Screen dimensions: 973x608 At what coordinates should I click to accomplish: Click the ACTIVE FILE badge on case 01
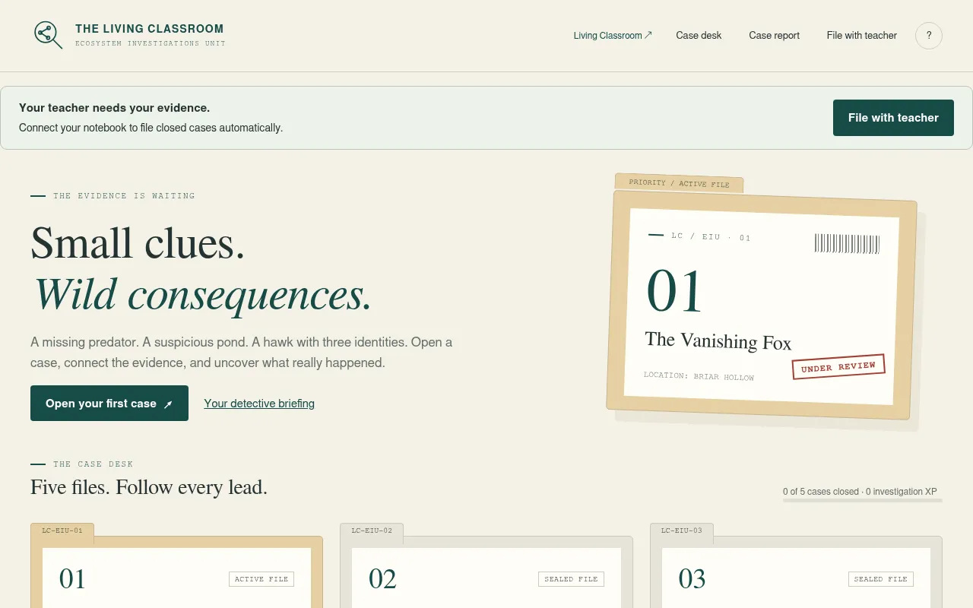click(261, 579)
